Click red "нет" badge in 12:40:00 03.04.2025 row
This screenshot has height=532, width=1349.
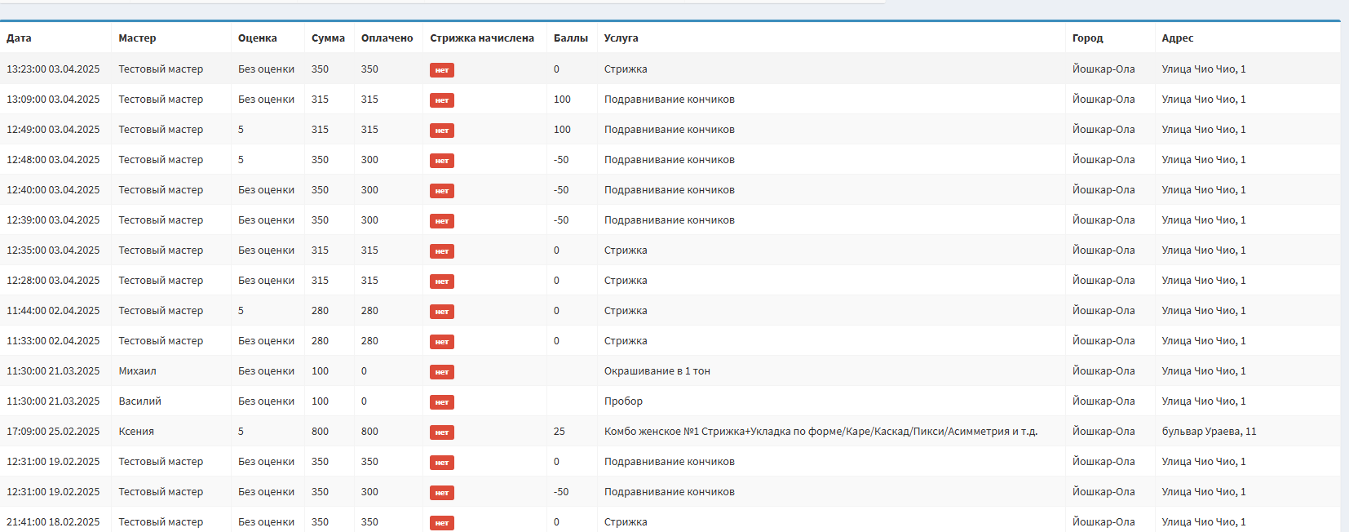[x=442, y=191]
